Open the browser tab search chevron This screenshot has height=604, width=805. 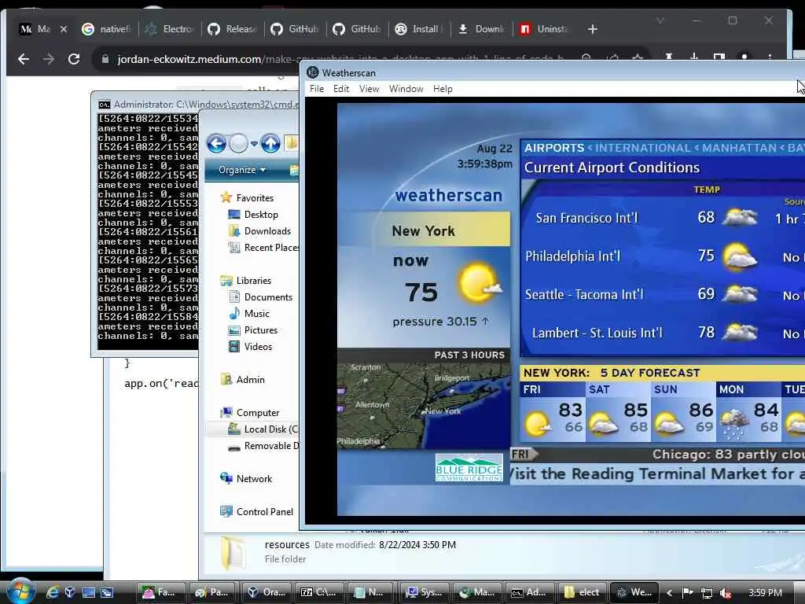click(660, 21)
